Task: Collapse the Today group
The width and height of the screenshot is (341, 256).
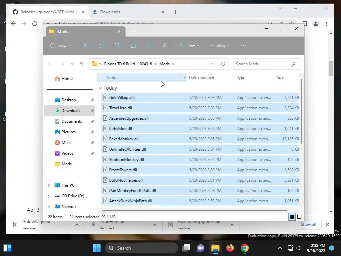Action: 100,88
